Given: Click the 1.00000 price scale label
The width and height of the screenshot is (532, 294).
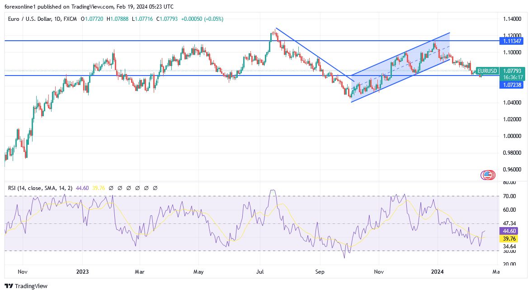Looking at the screenshot, I should pos(512,136).
